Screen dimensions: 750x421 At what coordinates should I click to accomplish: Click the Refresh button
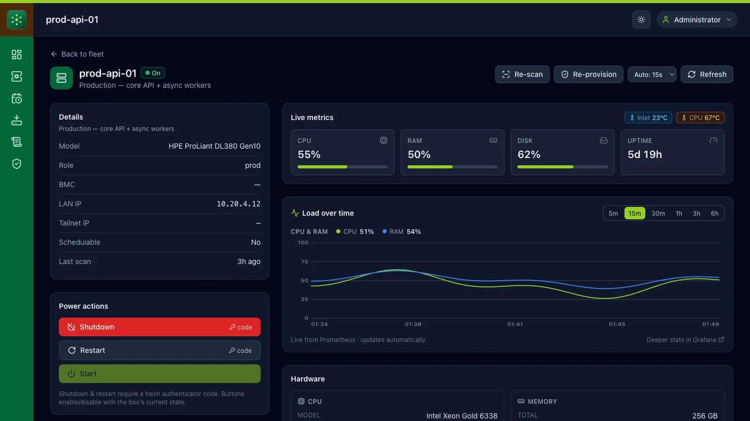(x=707, y=74)
